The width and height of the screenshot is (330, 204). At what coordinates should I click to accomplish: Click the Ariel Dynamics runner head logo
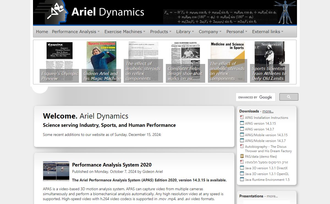pyautogui.click(x=51, y=12)
